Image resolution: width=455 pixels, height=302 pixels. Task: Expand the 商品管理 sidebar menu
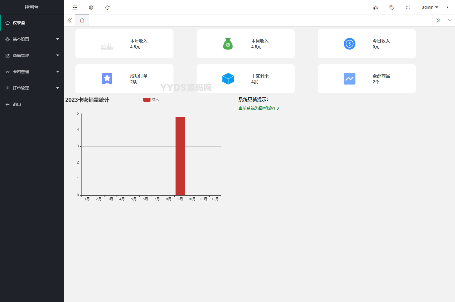tap(32, 55)
